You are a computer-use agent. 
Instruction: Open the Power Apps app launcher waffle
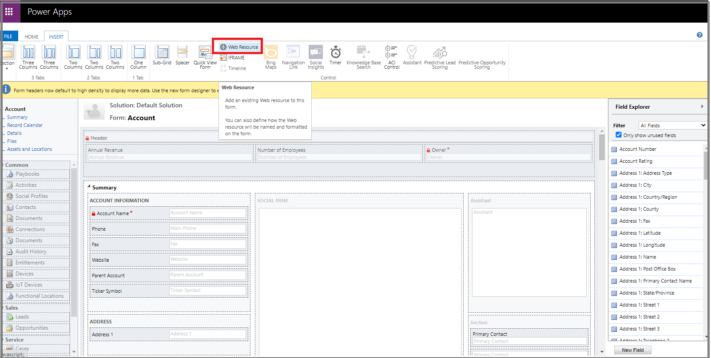tap(9, 12)
